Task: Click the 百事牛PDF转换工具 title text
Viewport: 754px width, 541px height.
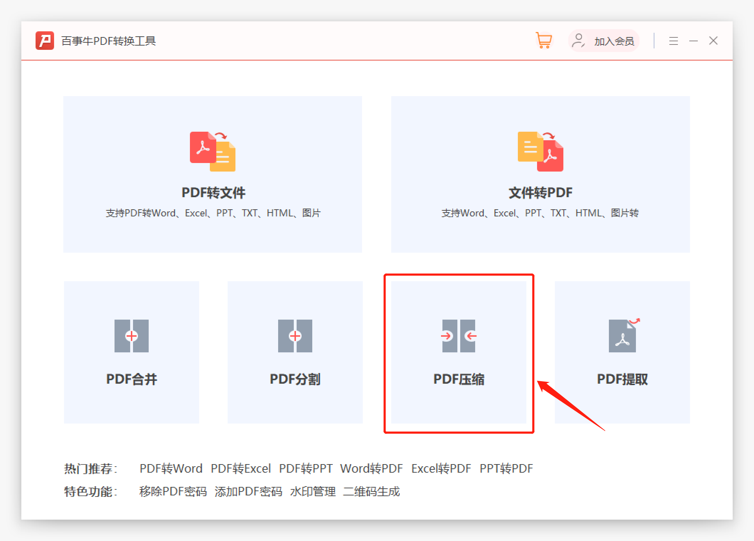Action: pos(109,41)
